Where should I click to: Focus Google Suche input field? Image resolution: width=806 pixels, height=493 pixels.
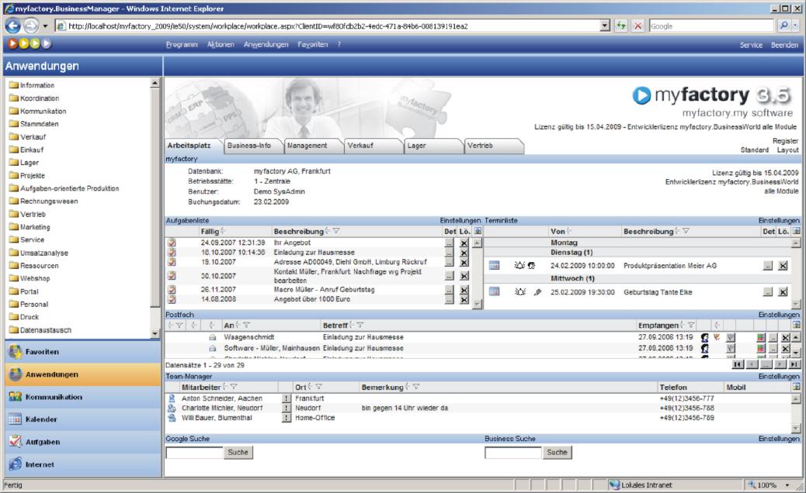tap(194, 453)
